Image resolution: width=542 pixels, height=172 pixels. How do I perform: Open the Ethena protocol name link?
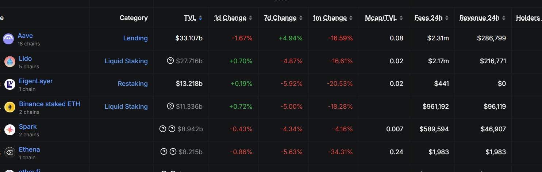(29, 149)
